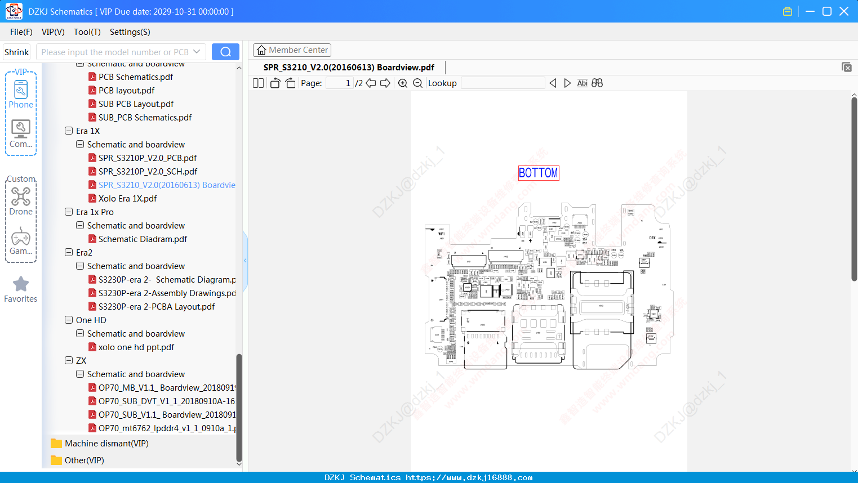Select the Drone category icon

21,201
